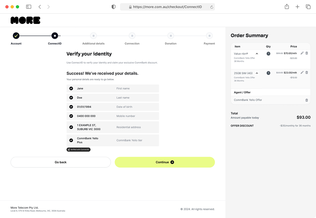Edit the 25GB SIM item
The width and height of the screenshot is (316, 218).
(x=302, y=73)
